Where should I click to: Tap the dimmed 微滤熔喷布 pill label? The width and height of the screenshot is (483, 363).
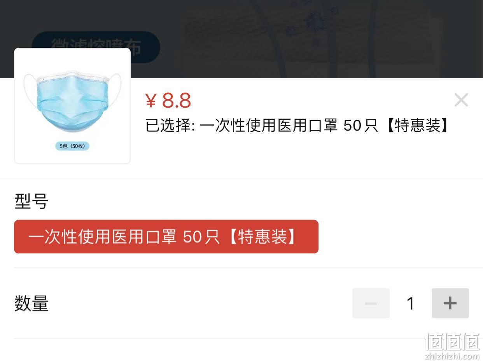(x=96, y=47)
